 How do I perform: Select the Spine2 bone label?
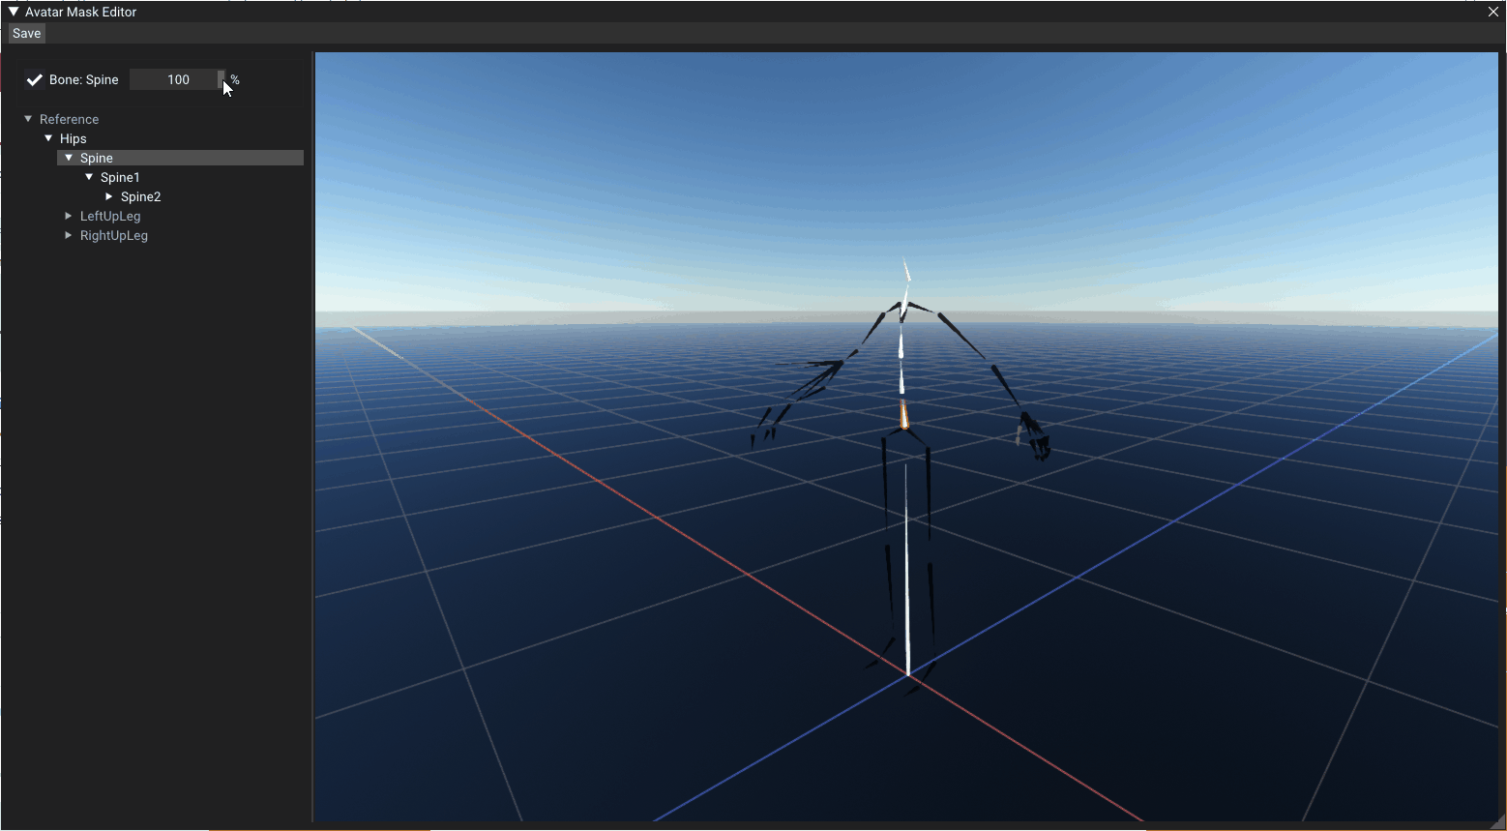(x=140, y=196)
